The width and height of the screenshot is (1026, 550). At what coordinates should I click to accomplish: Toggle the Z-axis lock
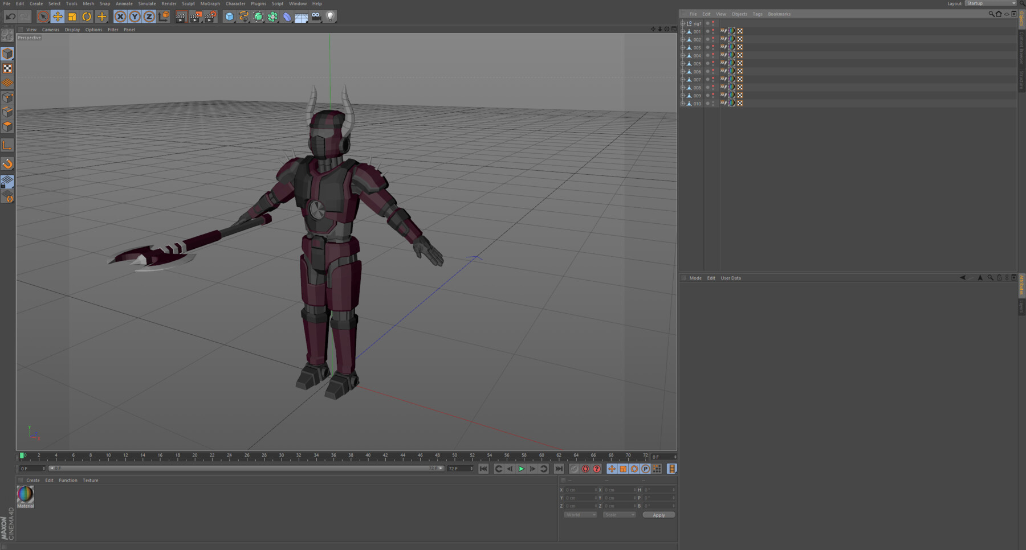[x=149, y=17]
